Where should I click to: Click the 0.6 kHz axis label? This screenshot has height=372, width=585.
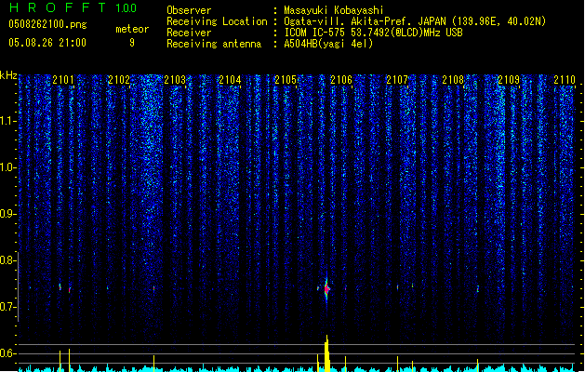(x=7, y=353)
